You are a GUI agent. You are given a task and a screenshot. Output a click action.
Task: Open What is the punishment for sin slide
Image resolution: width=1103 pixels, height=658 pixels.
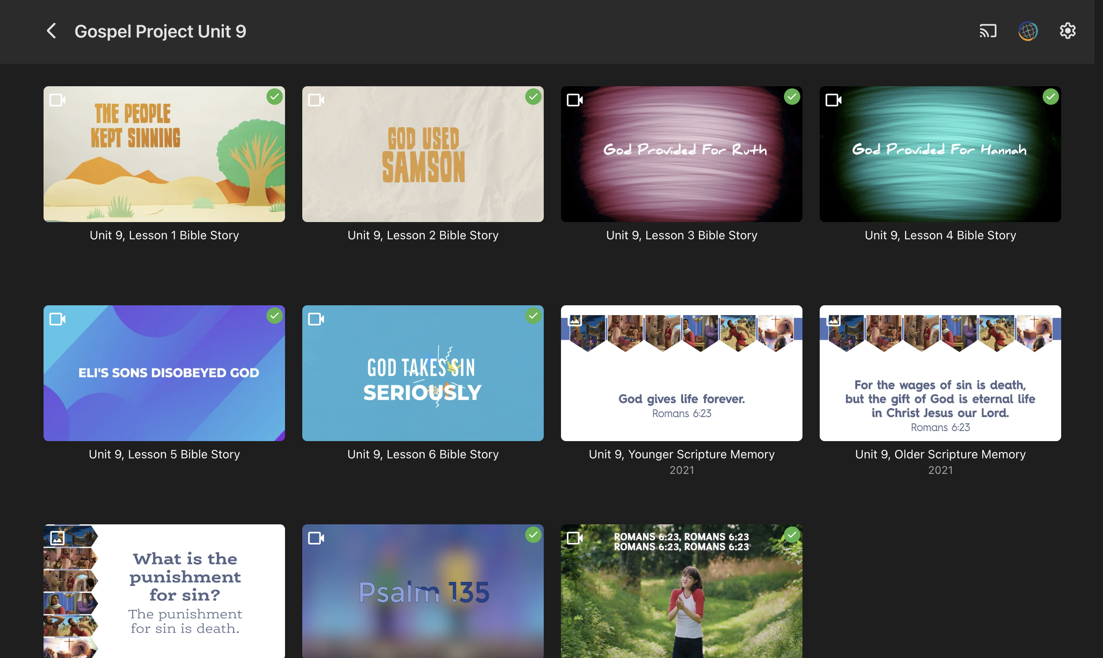pyautogui.click(x=164, y=592)
